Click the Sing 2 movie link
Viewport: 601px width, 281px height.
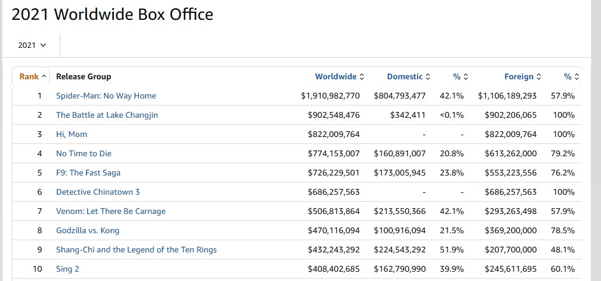68,269
